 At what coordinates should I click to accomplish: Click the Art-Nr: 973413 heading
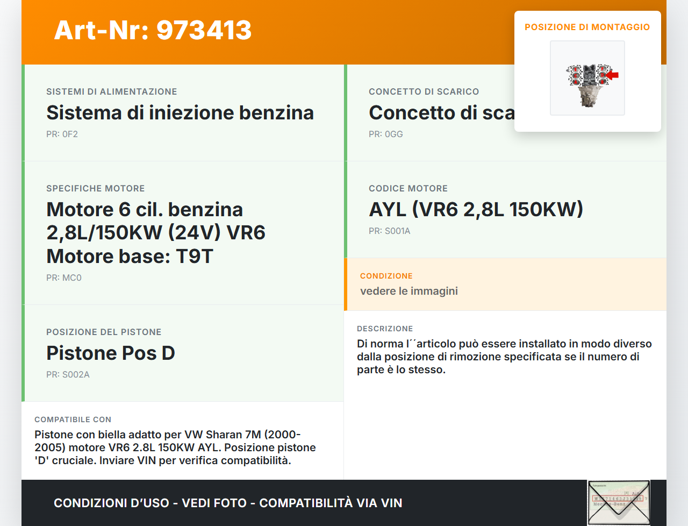pos(153,30)
